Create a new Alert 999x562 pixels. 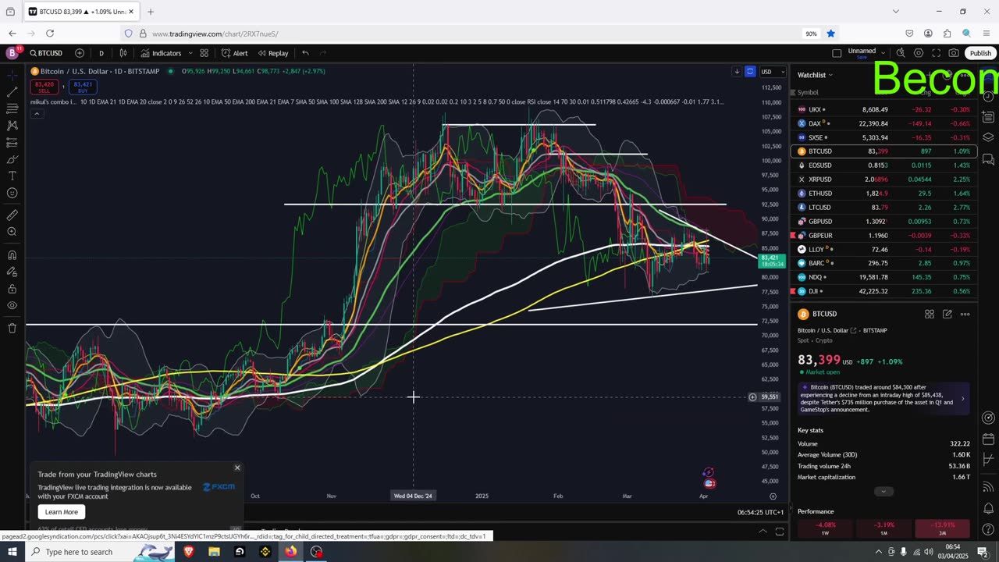point(234,53)
